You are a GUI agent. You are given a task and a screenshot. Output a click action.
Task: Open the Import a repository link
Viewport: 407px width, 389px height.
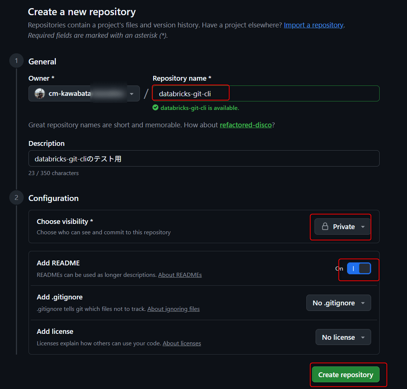coord(313,25)
